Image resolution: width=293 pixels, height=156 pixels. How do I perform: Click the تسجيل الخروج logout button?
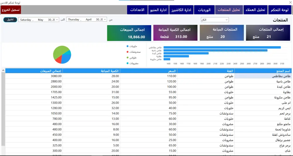[11, 10]
